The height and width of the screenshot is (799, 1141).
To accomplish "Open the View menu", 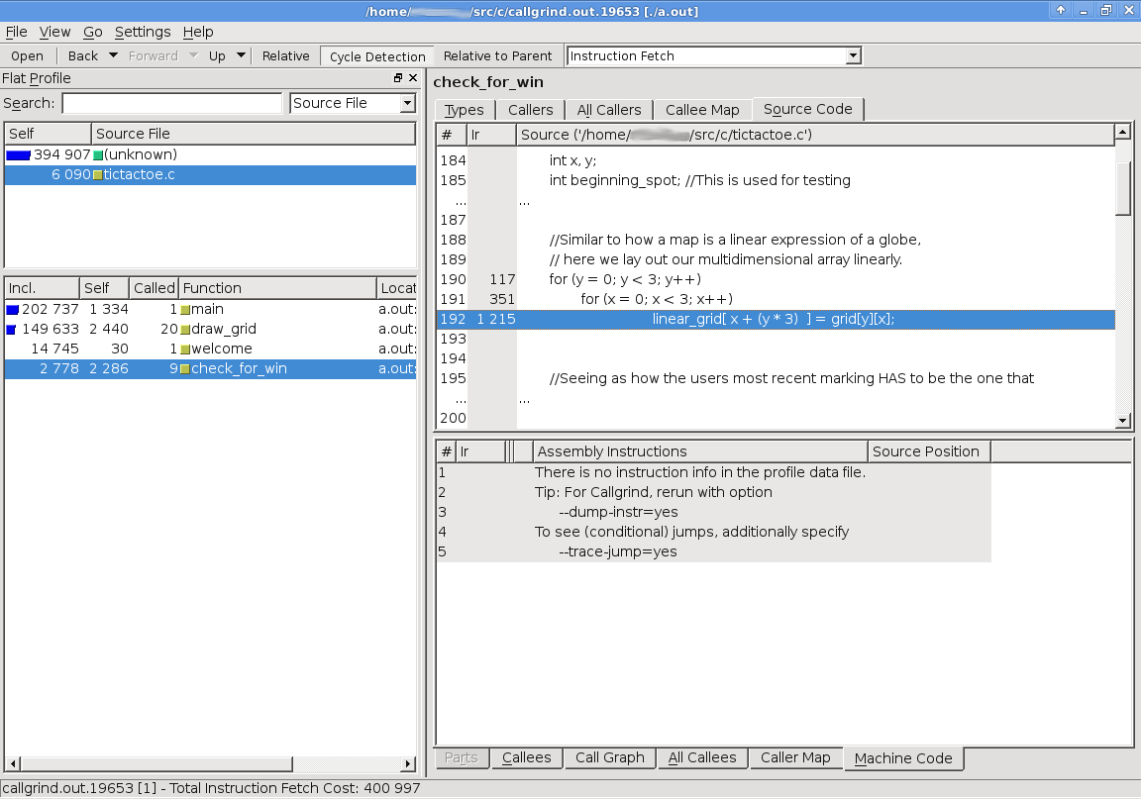I will tap(54, 32).
